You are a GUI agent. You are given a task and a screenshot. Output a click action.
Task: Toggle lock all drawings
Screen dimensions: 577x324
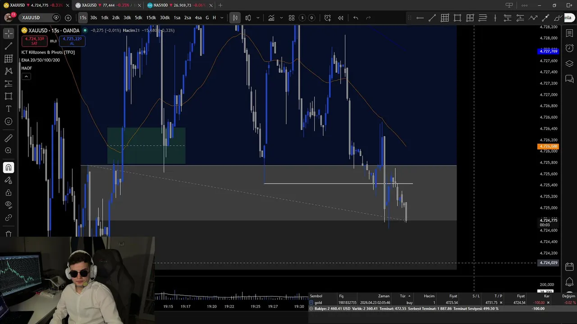[x=9, y=193]
